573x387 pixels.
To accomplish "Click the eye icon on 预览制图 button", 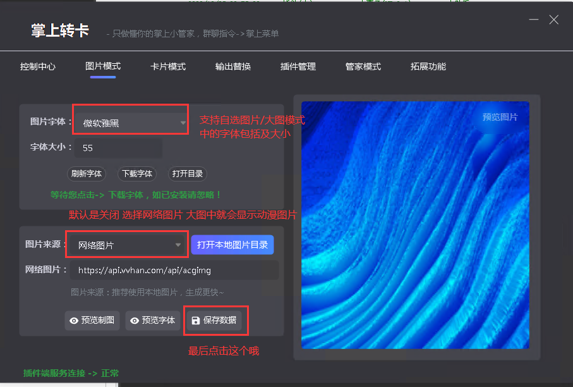I will click(74, 321).
